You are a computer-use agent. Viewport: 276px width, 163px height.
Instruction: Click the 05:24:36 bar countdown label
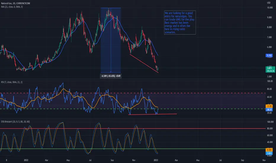coord(270,71)
